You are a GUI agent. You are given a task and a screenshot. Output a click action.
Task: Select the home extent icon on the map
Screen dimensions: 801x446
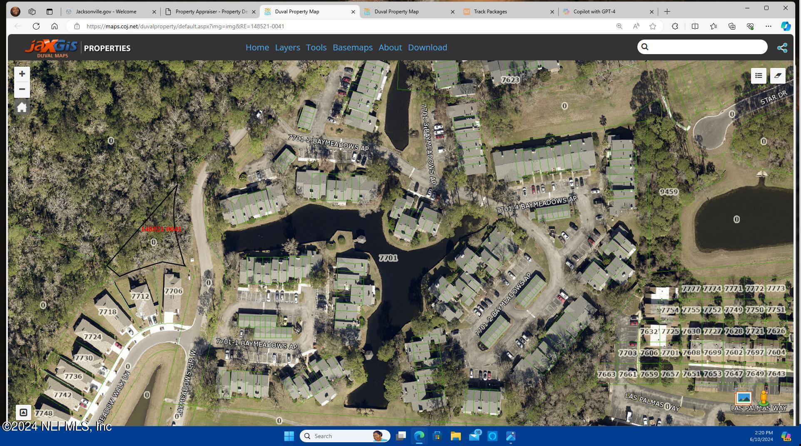[22, 107]
